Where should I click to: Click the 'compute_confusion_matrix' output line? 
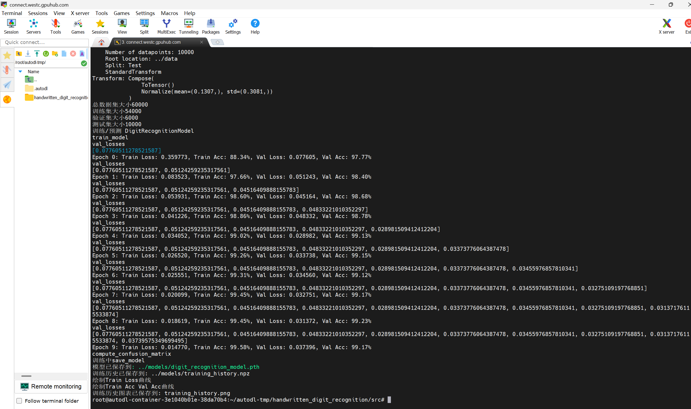[x=132, y=354]
